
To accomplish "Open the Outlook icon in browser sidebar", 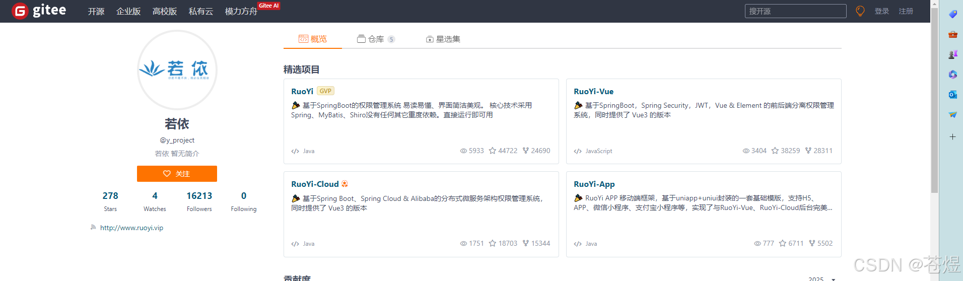I will click(x=952, y=95).
